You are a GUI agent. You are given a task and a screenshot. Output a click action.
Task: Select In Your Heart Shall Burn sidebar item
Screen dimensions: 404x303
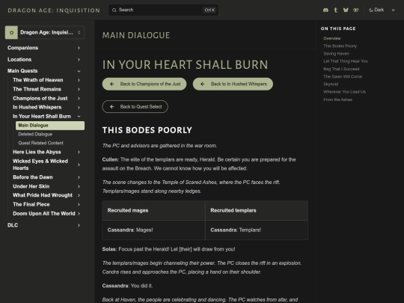pos(42,117)
